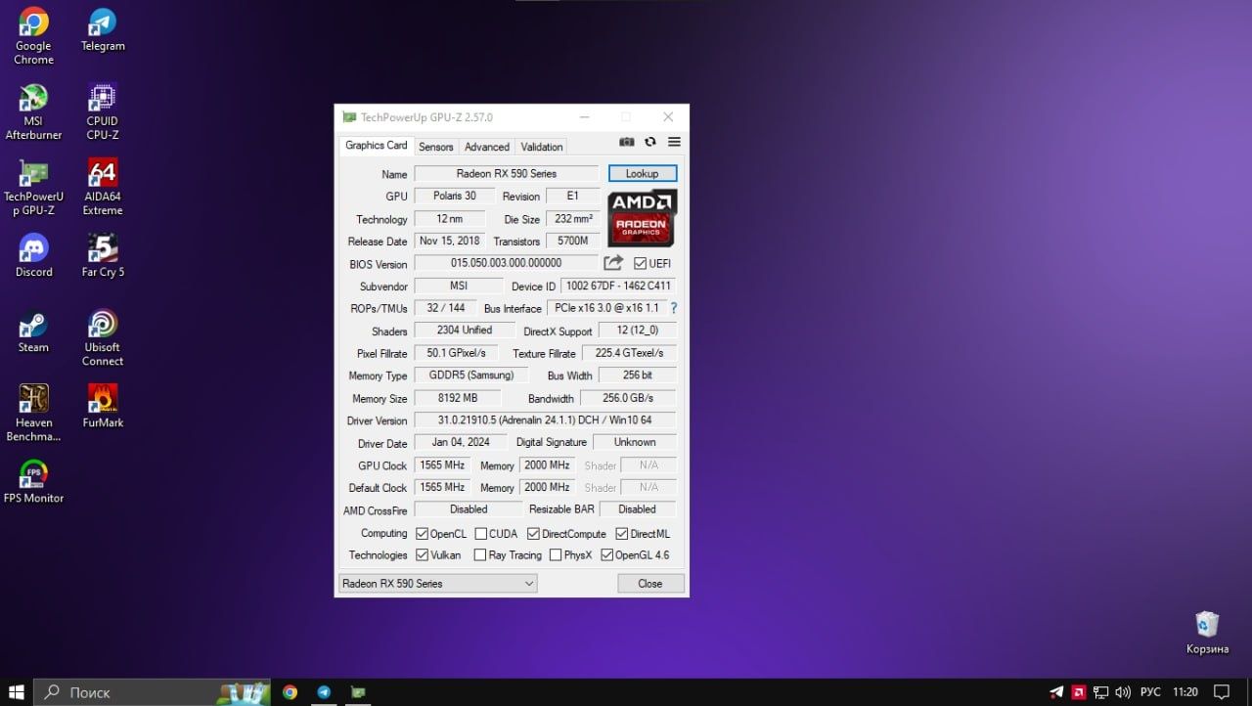The height and width of the screenshot is (706, 1252).
Task: Toggle the PhysX checkbox
Action: coord(556,555)
